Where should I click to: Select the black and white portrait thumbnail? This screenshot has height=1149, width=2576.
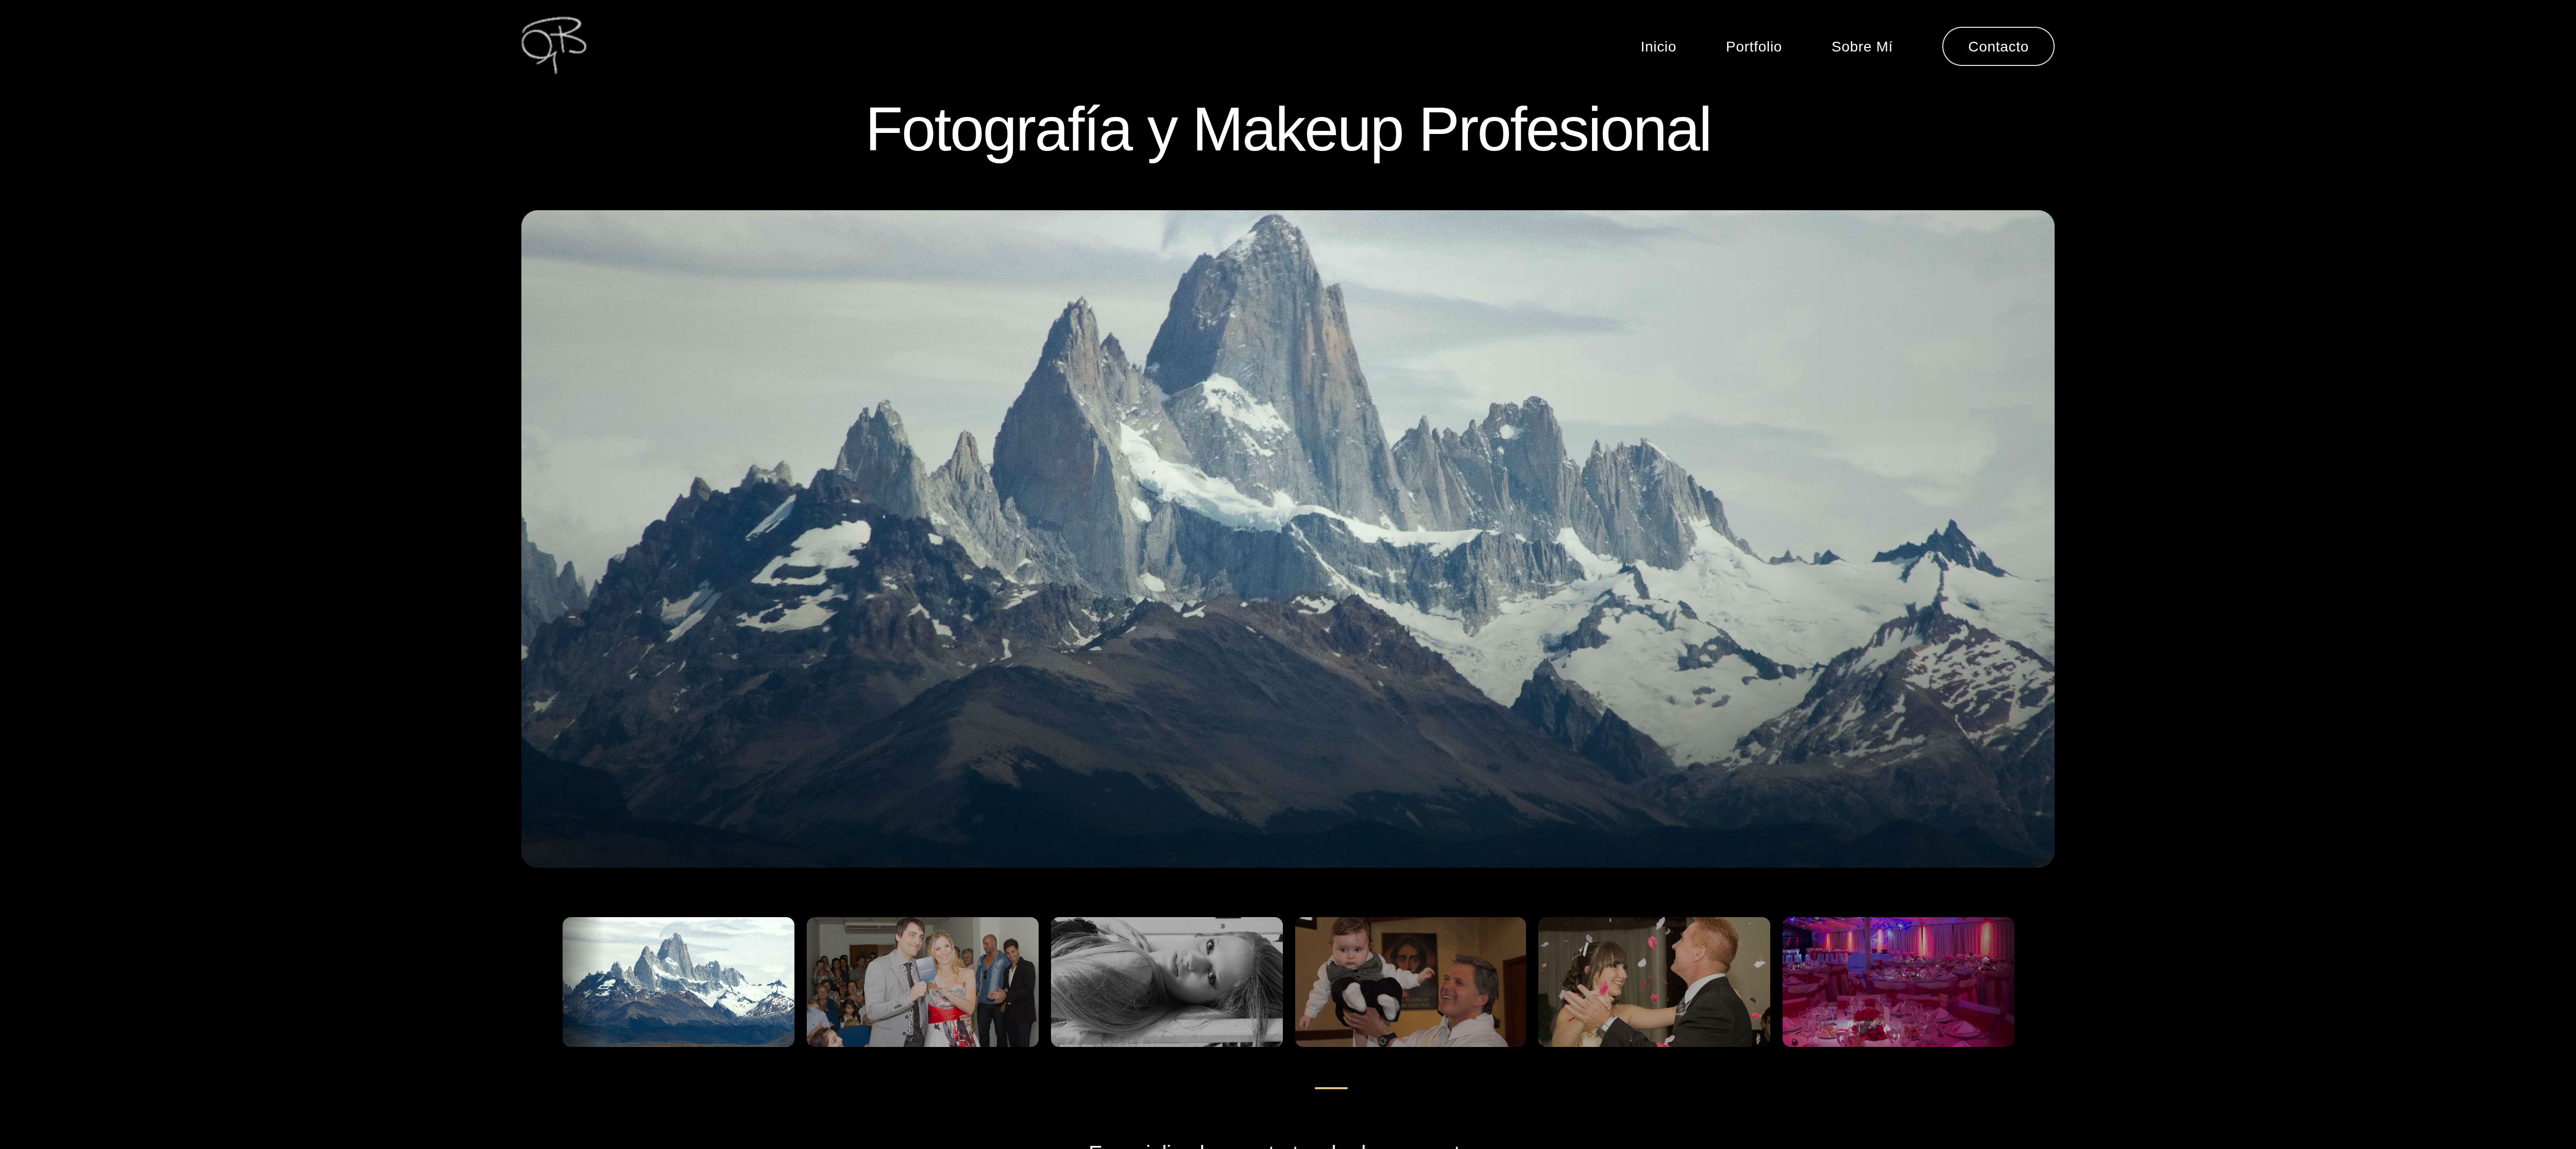pyautogui.click(x=1166, y=982)
